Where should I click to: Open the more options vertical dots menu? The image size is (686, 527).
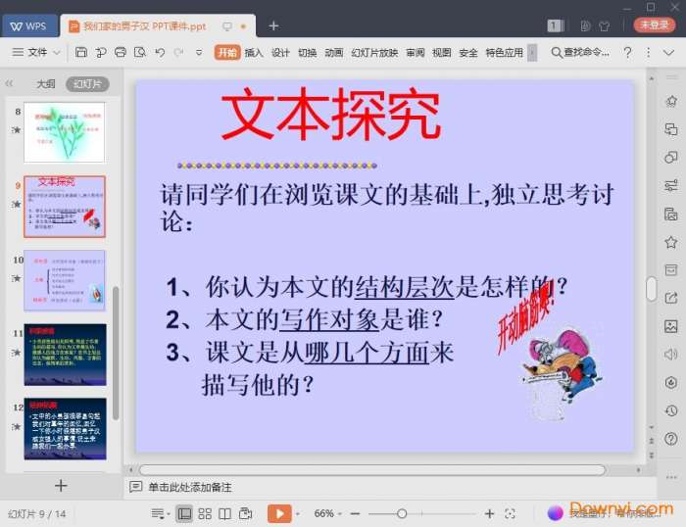coord(648,53)
